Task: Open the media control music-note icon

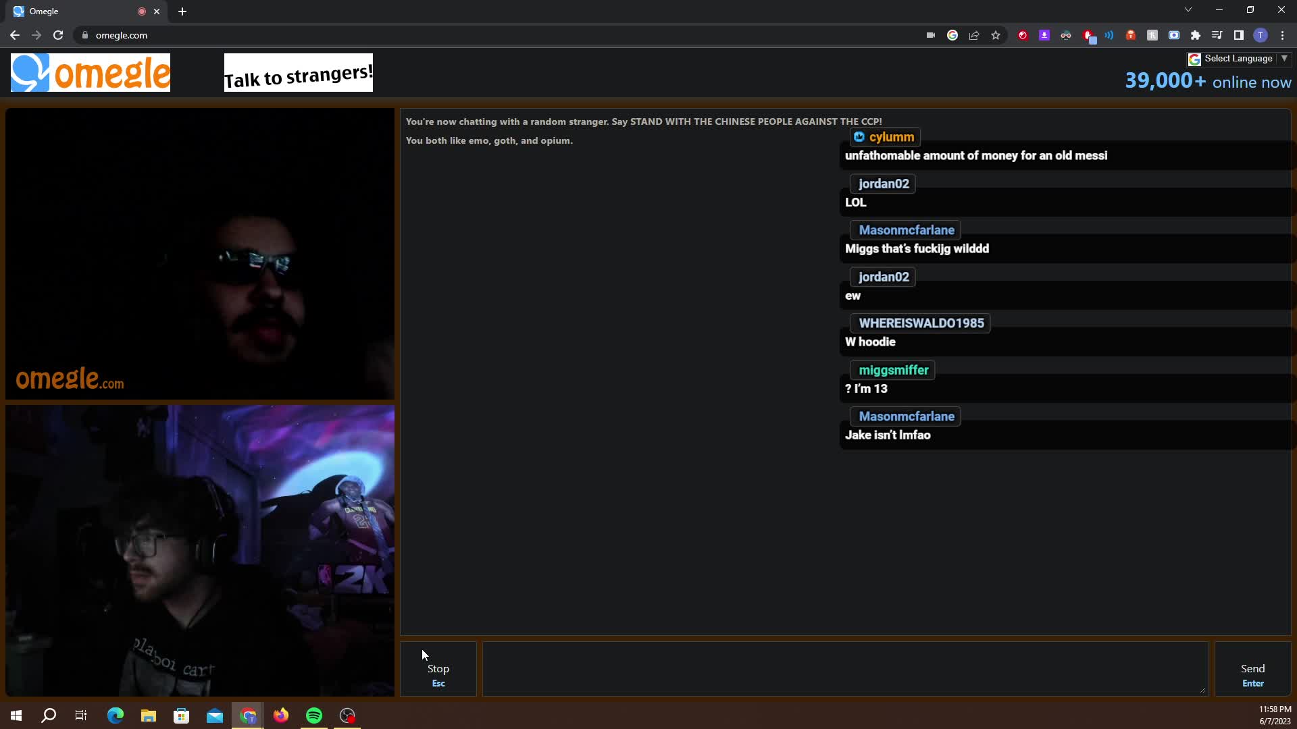Action: pyautogui.click(x=1217, y=35)
